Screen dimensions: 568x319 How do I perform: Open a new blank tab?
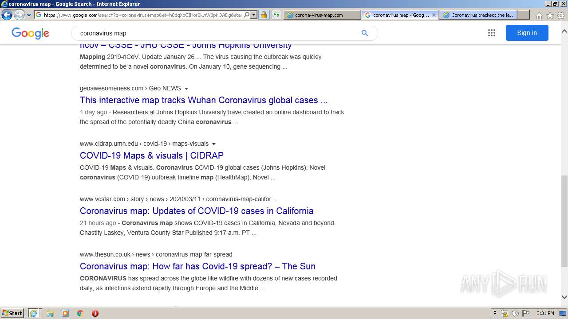click(x=524, y=15)
